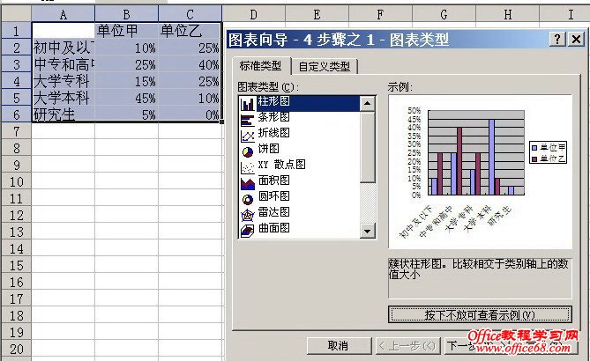The image size is (590, 361).
Task: Select column F header
Action: pyautogui.click(x=380, y=14)
